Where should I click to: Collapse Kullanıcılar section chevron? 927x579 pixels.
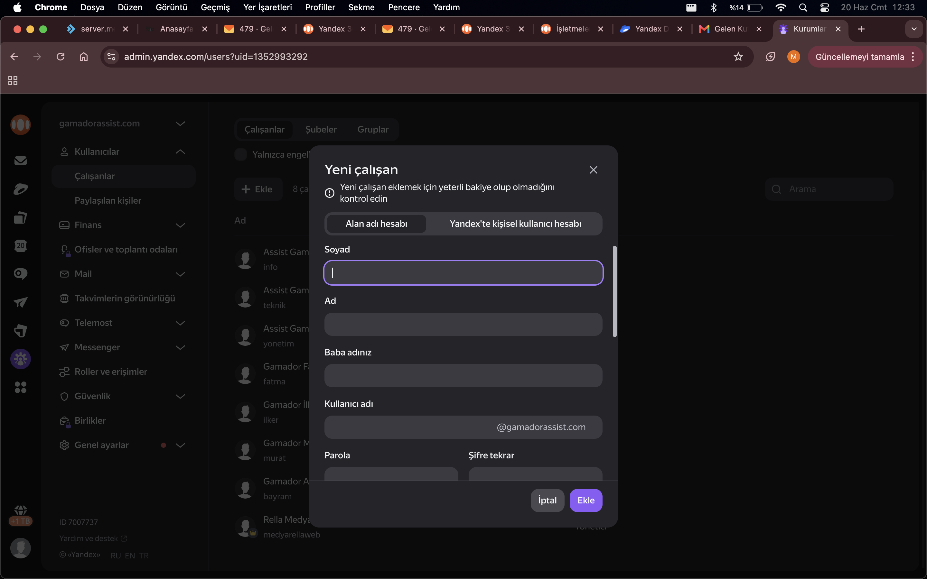coord(180,152)
